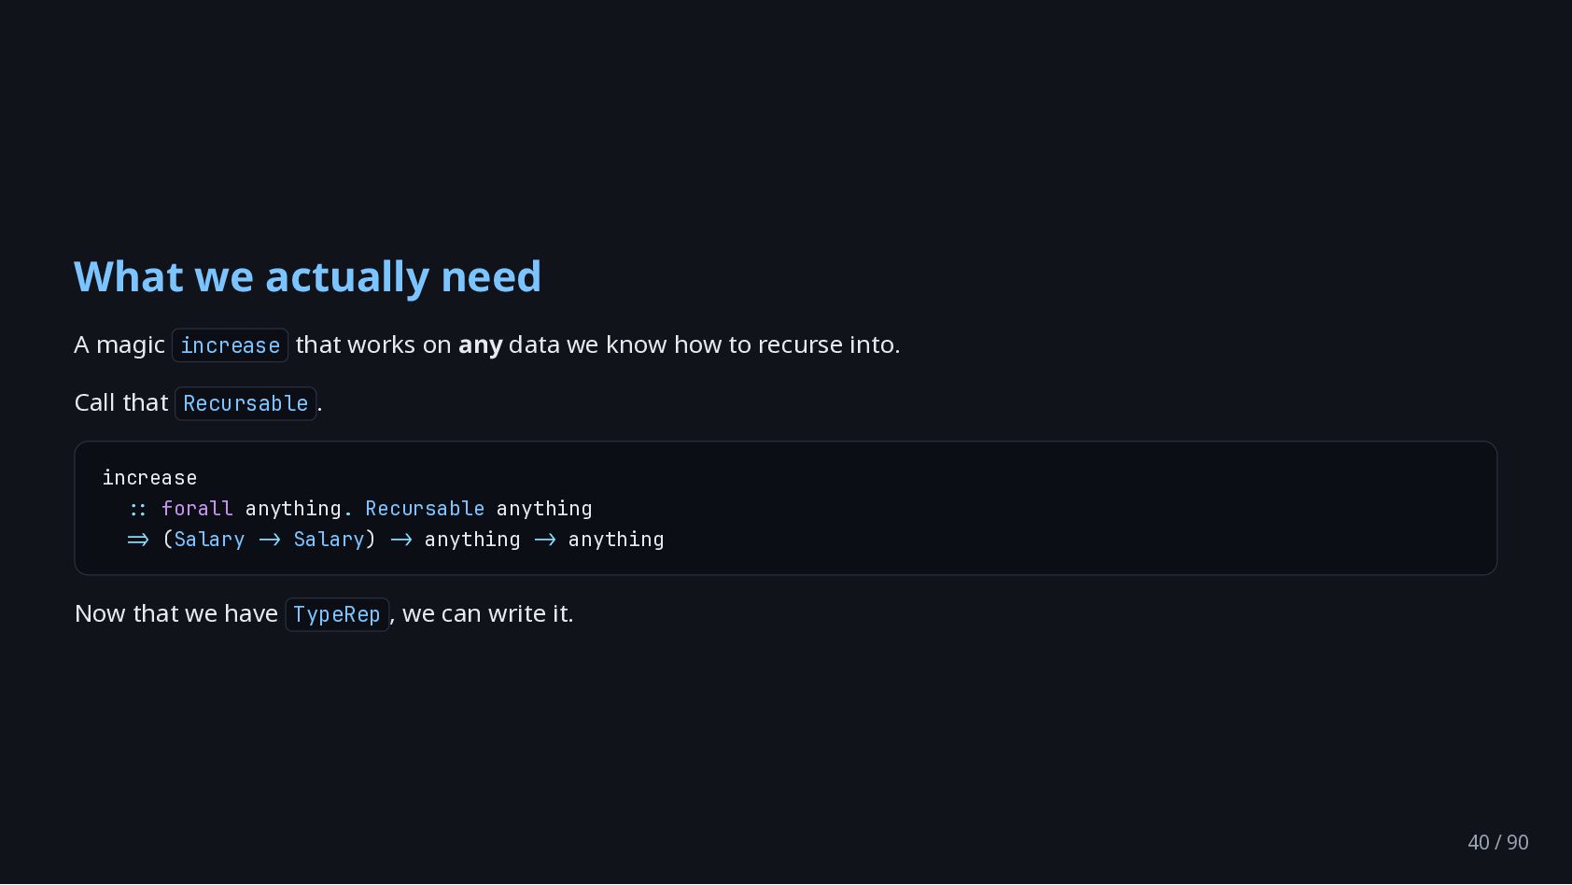This screenshot has width=1572, height=885.
Task: Click the '::' type annotation symbol
Action: 138,509
